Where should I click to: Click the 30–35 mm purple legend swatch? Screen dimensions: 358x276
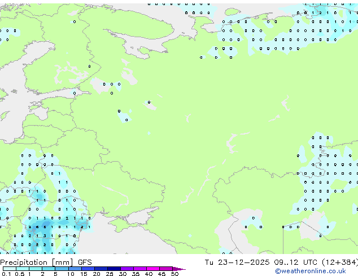coord(127,269)
